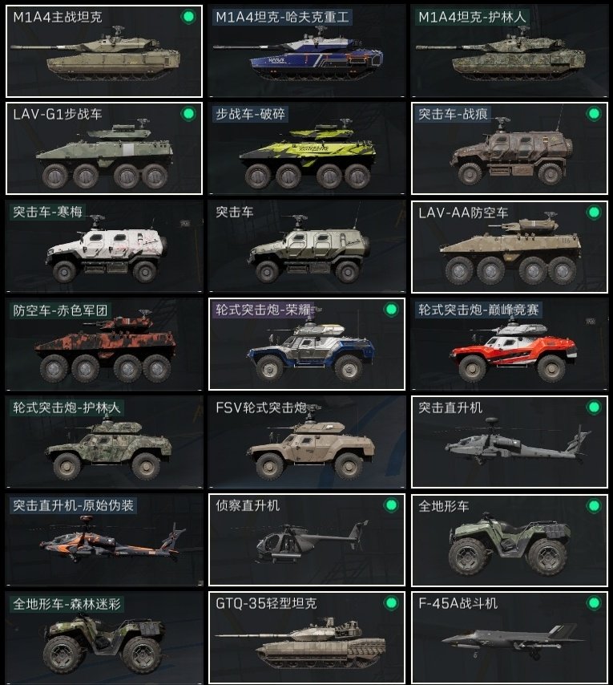The height and width of the screenshot is (685, 613).
Task: Select the GTQ-35轻型坦克 light tank
Action: [307, 638]
